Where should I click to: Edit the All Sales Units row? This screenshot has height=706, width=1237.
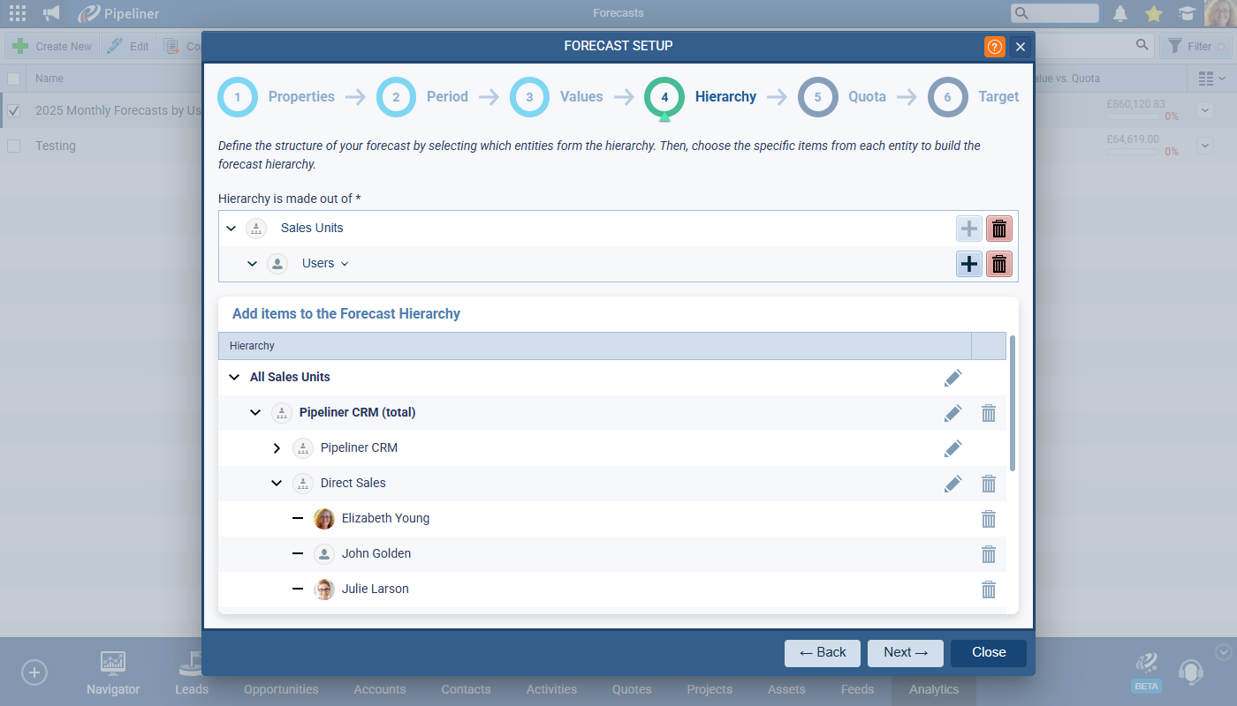tap(952, 378)
